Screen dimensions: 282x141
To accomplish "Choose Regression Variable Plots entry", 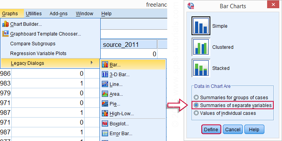I will pos(50,53).
